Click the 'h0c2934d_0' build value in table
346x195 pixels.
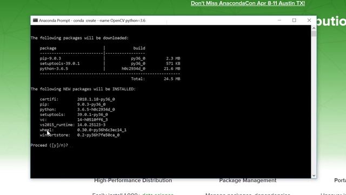pyautogui.click(x=134, y=69)
